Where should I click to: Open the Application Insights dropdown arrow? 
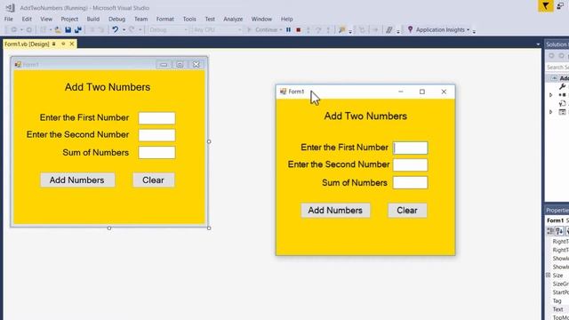click(468, 29)
